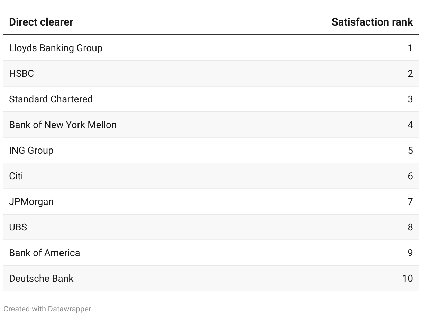This screenshot has width=422, height=317.
Task: Click rank 10 for Deutsche Bank
Action: pos(407,278)
